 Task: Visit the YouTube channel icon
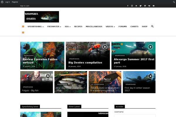click(153, 6)
